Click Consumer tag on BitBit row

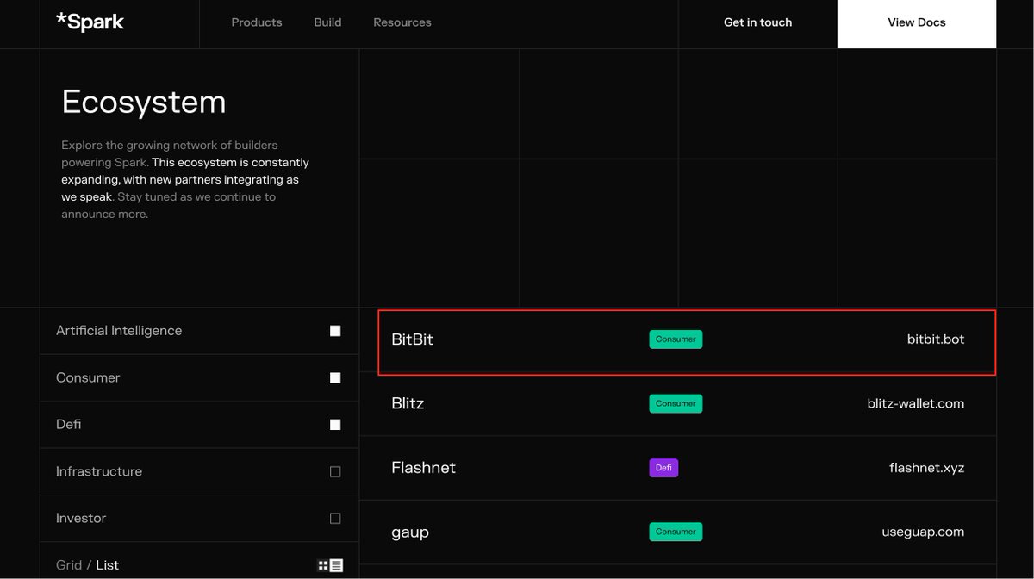point(676,339)
